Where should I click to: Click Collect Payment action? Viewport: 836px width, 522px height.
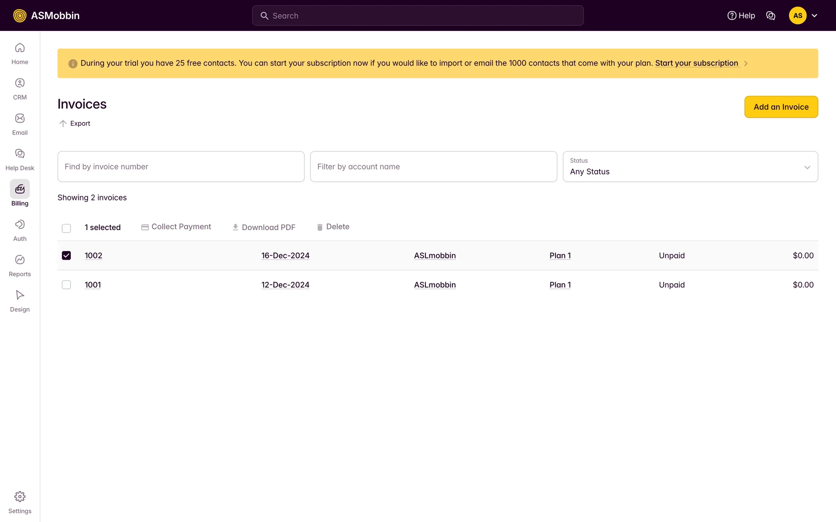click(x=176, y=227)
